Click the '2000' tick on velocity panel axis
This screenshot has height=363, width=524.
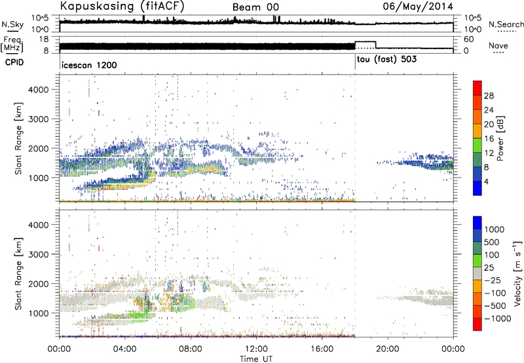pyautogui.click(x=38, y=284)
